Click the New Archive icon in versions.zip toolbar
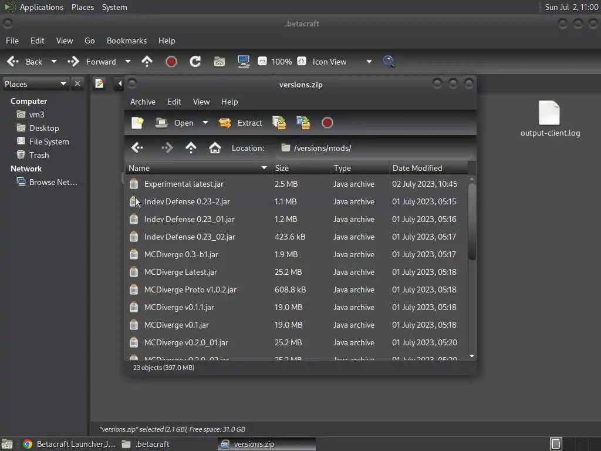601x451 pixels. [x=137, y=123]
